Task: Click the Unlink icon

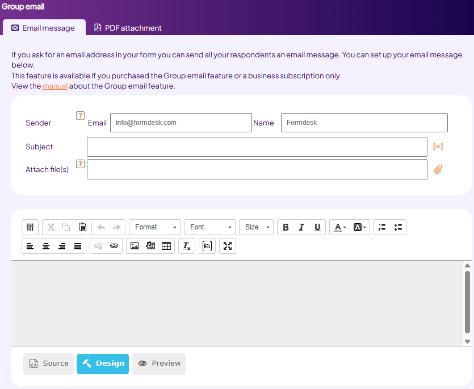Action: (98, 246)
